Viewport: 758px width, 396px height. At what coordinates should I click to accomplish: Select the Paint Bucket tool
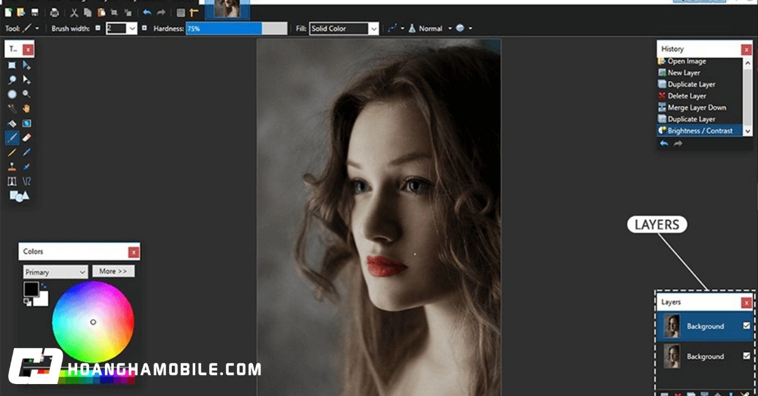(11, 123)
